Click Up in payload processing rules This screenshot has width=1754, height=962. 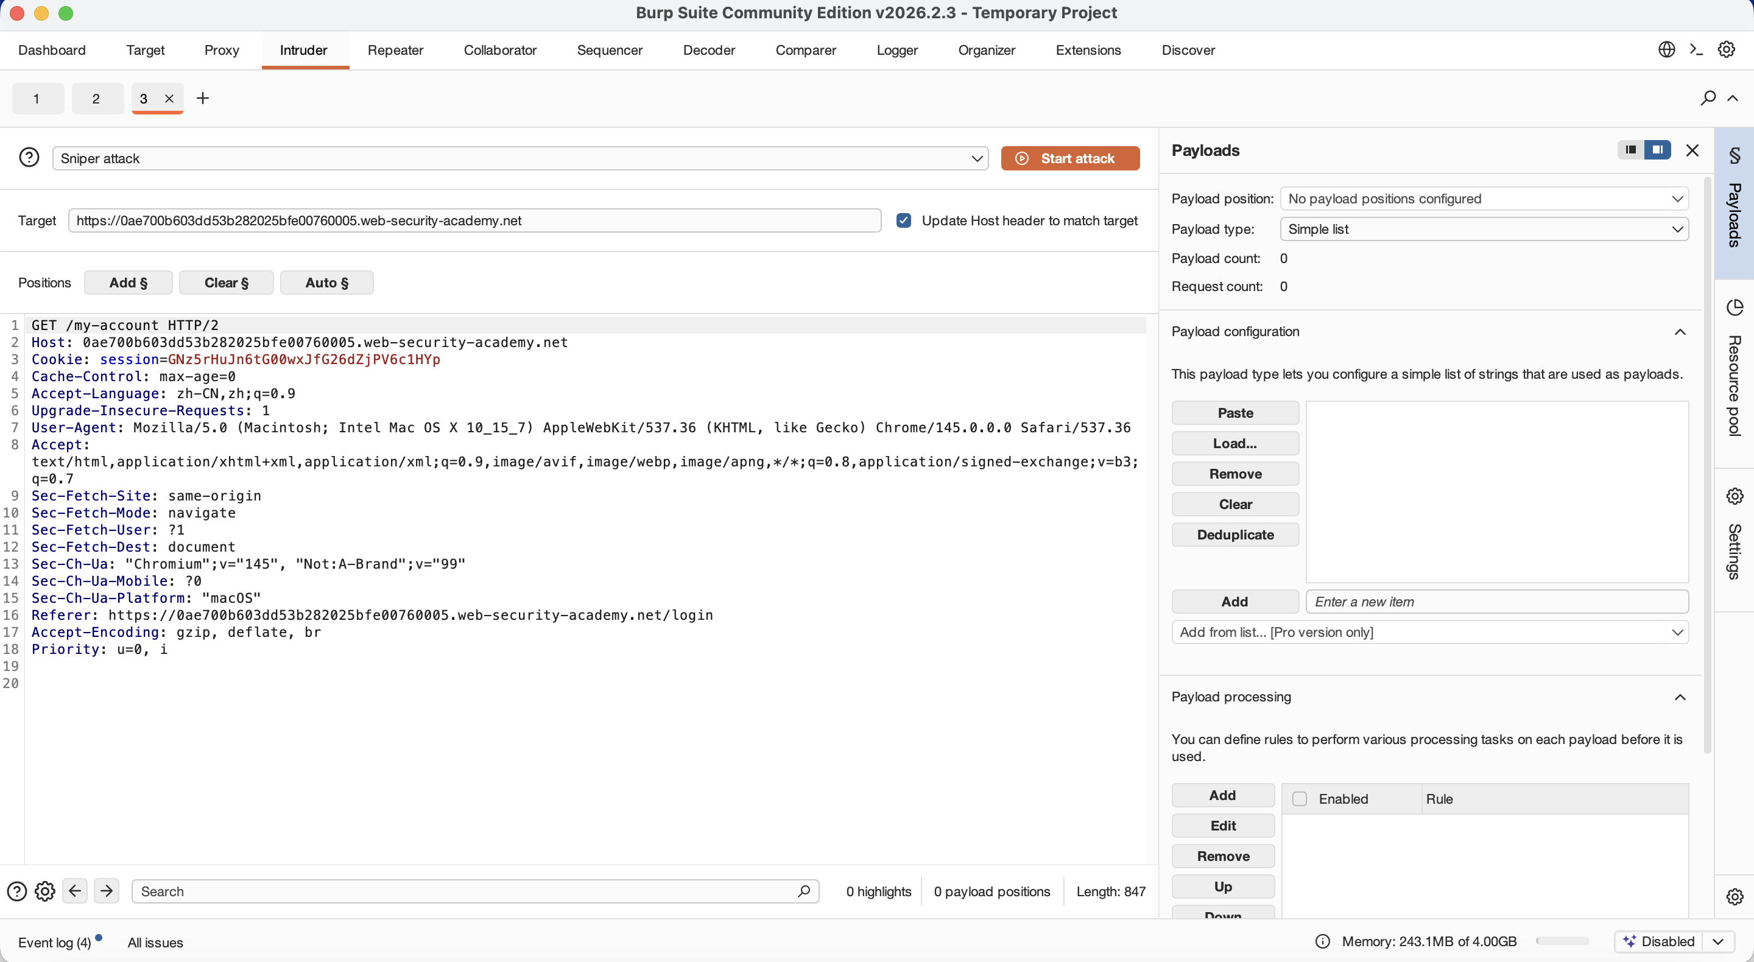click(x=1223, y=887)
